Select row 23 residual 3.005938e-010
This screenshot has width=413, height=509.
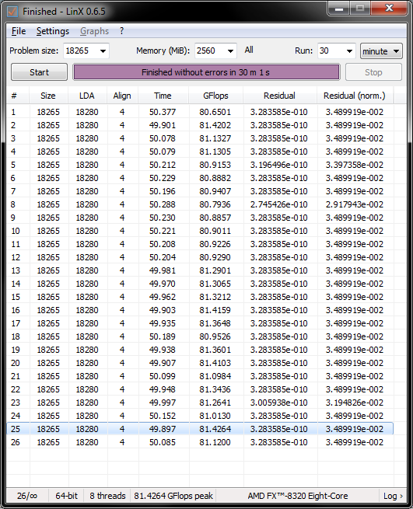click(278, 403)
